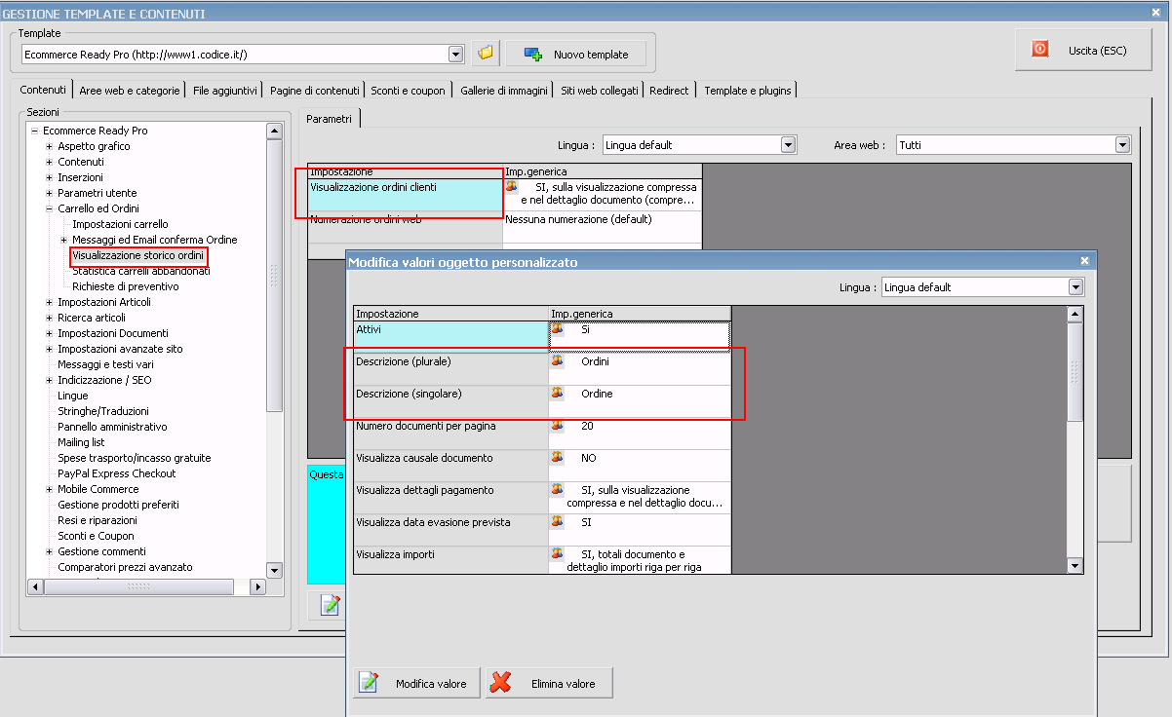
Task: Click the icon in Visualizza causale documento row
Action: coord(558,458)
